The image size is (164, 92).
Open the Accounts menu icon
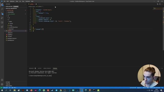pos(2,80)
